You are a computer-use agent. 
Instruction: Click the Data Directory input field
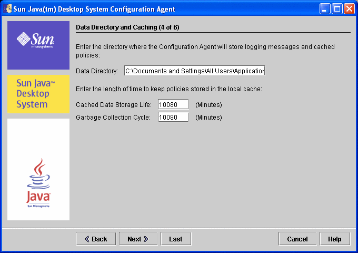point(194,71)
